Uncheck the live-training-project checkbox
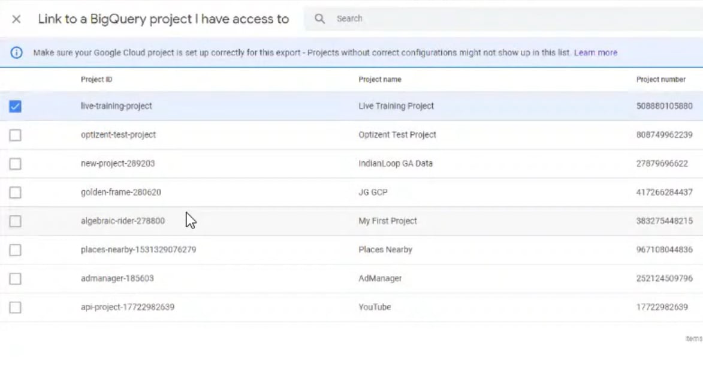Viewport: 703px width, 382px height. pos(15,106)
